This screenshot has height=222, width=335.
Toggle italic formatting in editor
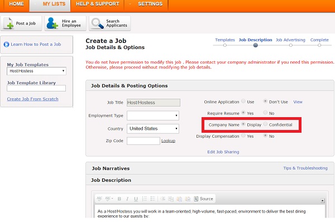tap(127, 199)
